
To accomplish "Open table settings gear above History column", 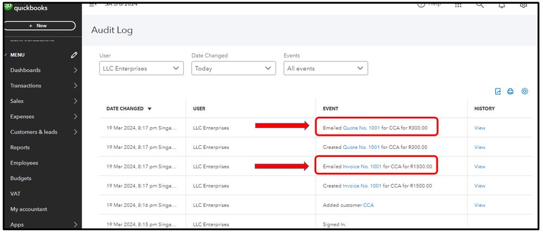I will click(525, 92).
